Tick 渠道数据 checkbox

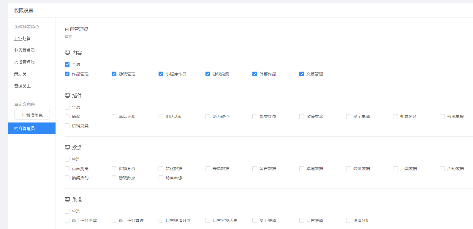coord(302,169)
